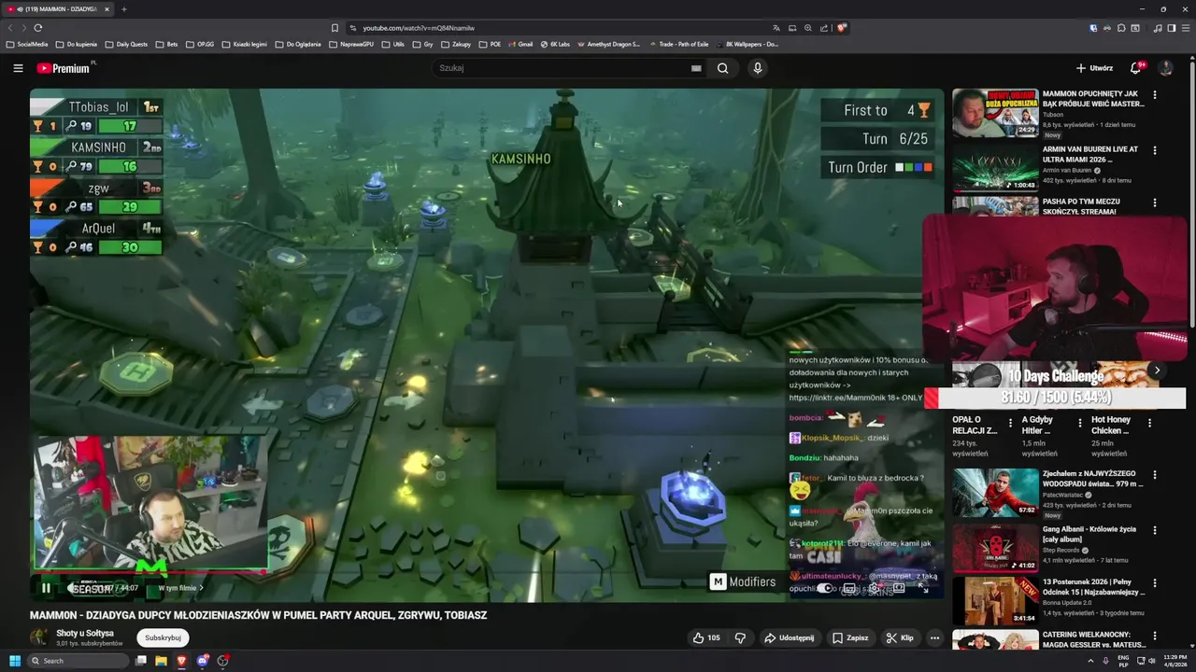1196x672 pixels.
Task: Toggle autoplay switch in player
Action: click(825, 588)
